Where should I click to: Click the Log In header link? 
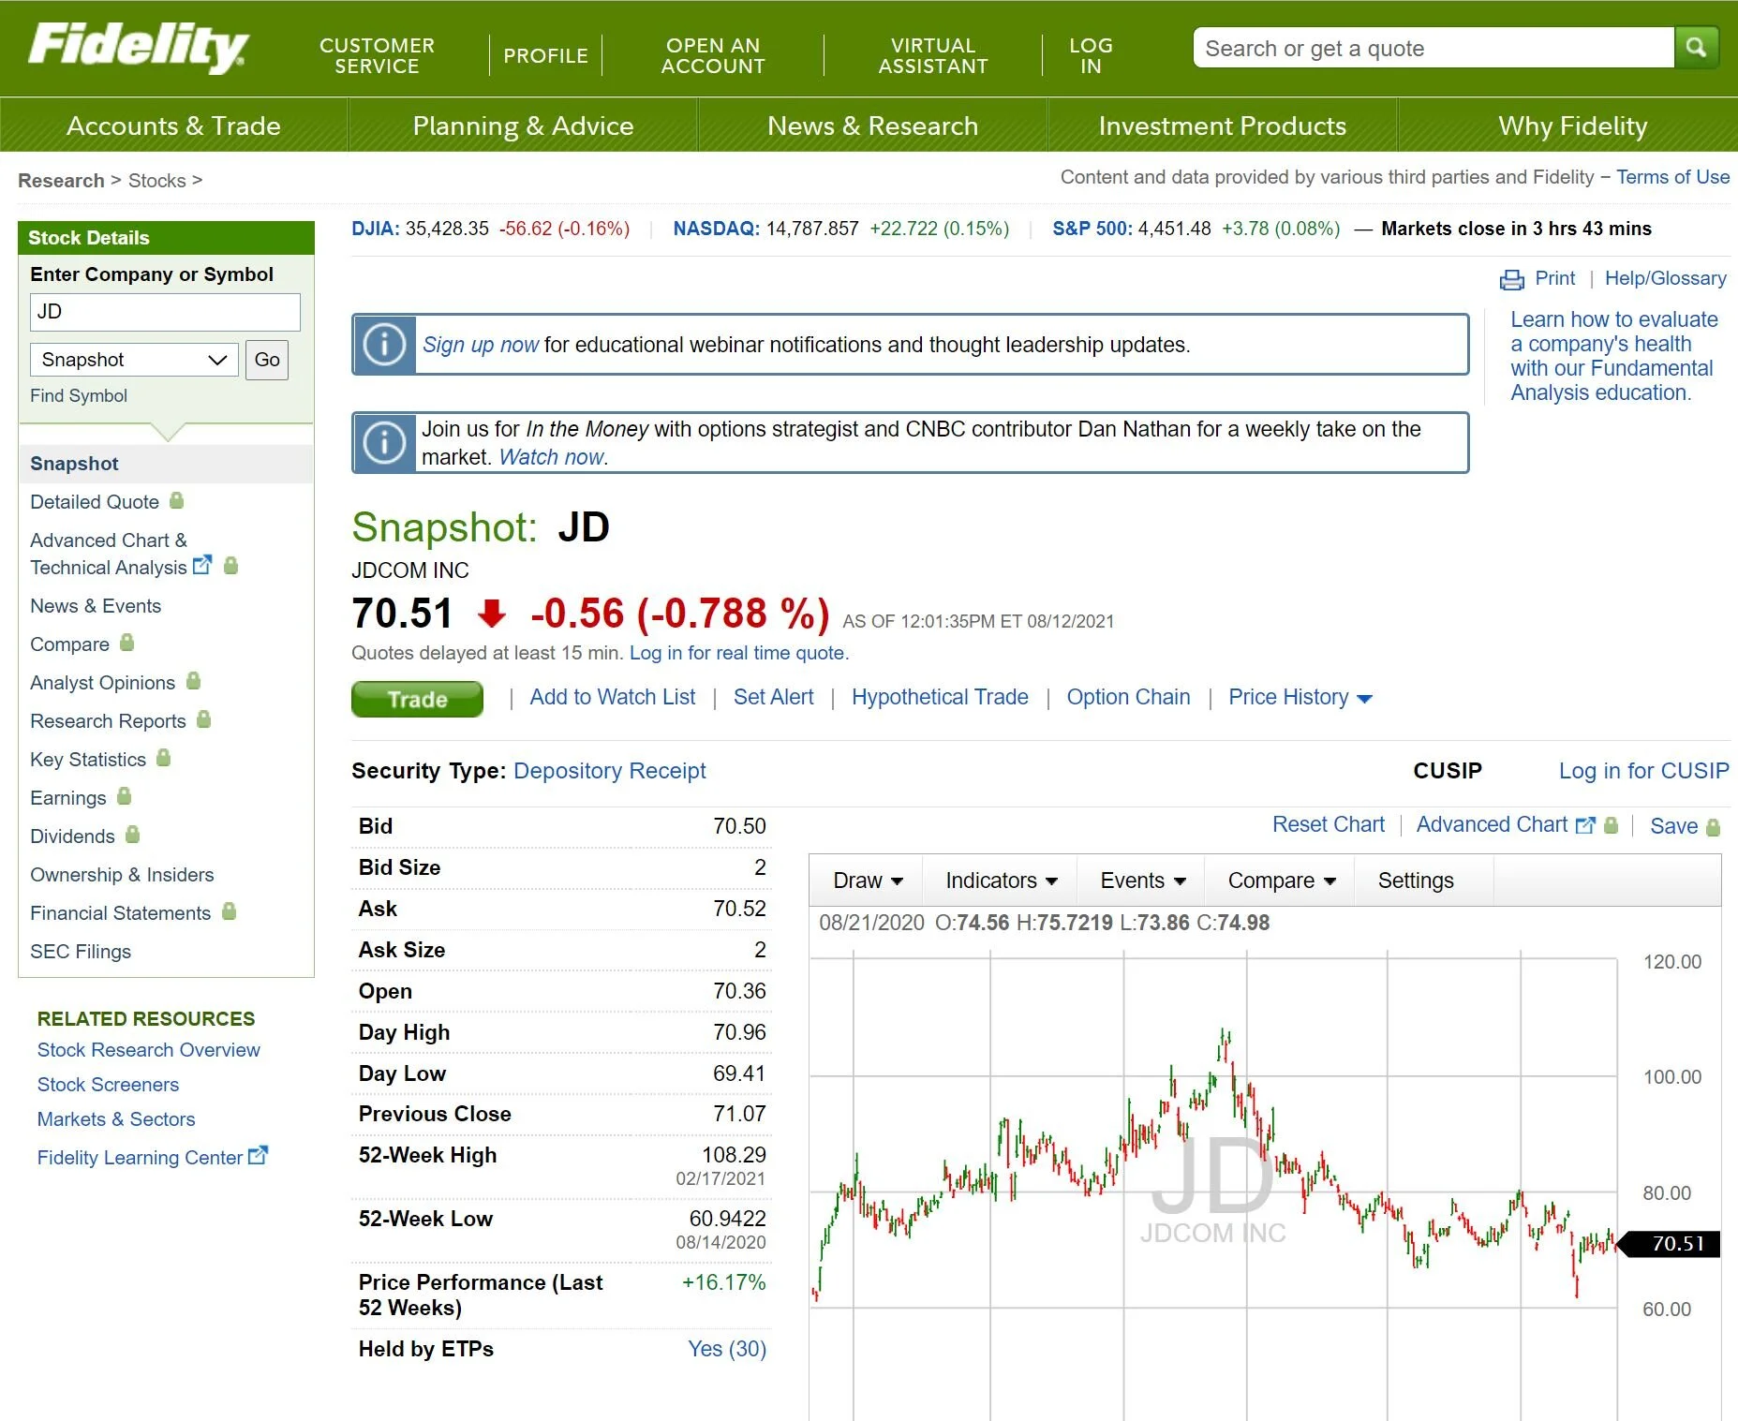pyautogui.click(x=1091, y=56)
